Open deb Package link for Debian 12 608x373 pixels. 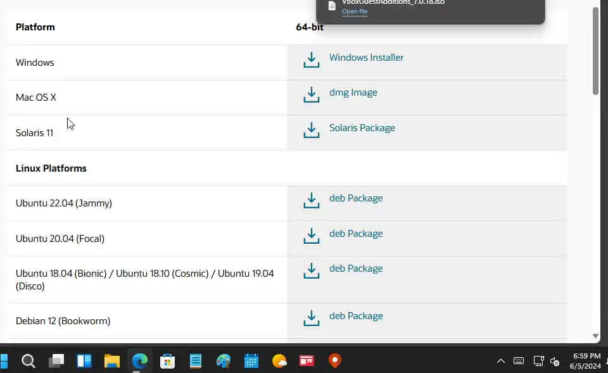click(x=355, y=316)
